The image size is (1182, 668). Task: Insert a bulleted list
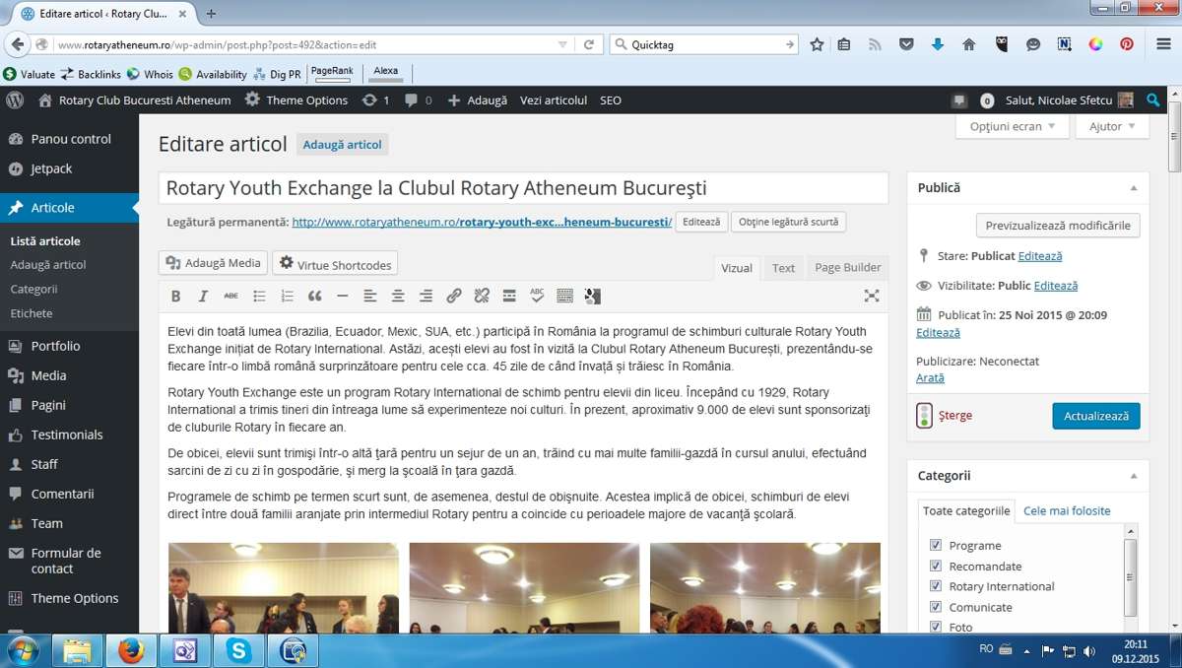[x=259, y=296]
